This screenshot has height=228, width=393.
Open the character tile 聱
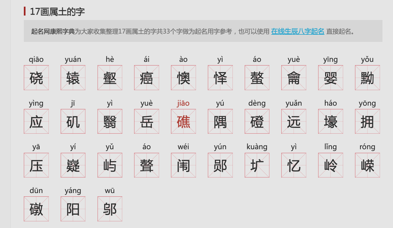coord(147,165)
